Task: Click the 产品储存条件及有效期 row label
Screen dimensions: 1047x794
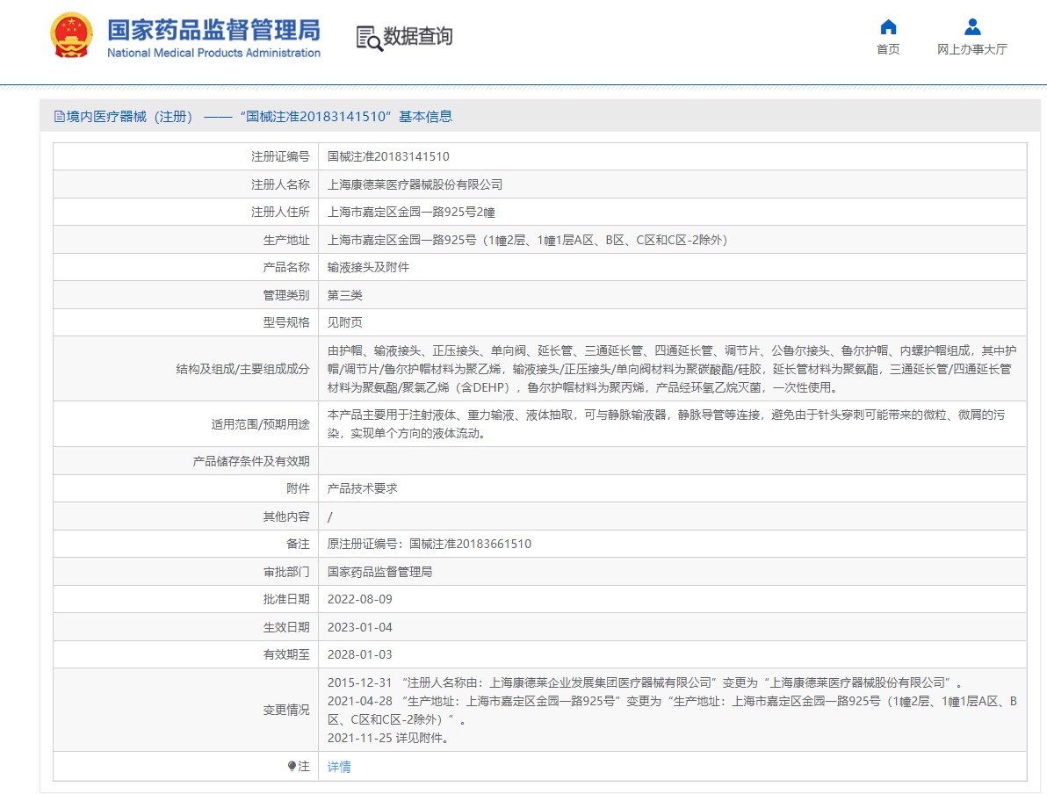Action: click(x=251, y=461)
